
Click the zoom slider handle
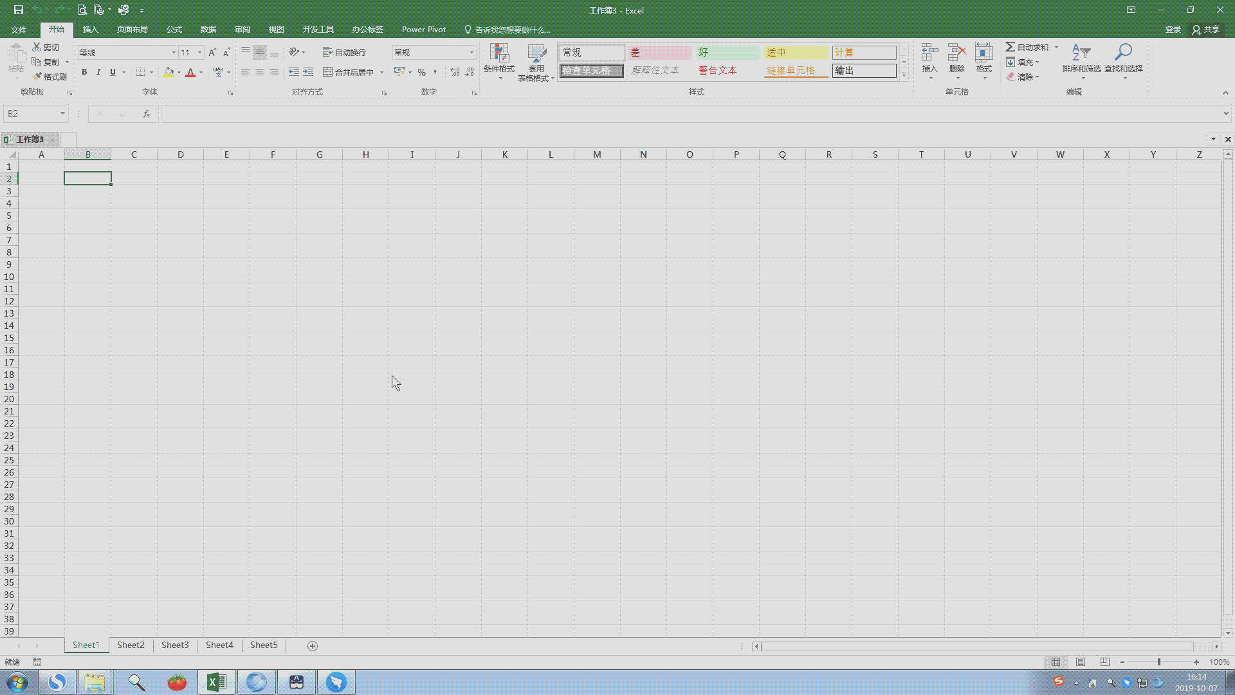tap(1158, 662)
